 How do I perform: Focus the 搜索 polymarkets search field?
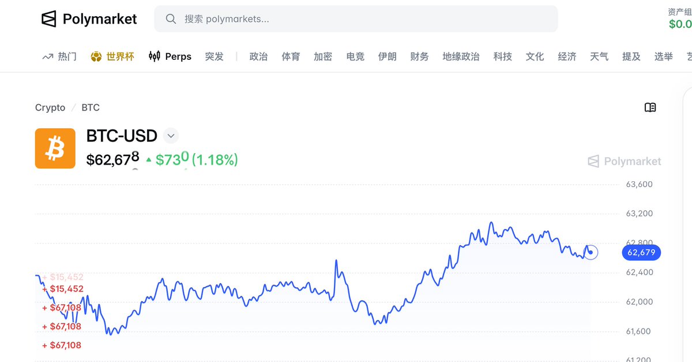(x=356, y=19)
